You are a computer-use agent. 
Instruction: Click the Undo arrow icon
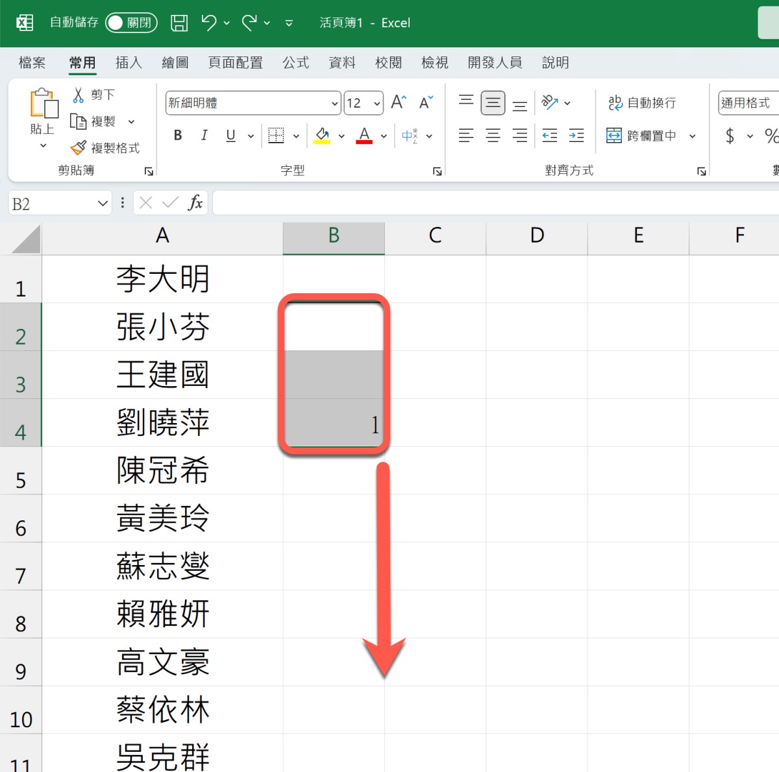(x=208, y=23)
